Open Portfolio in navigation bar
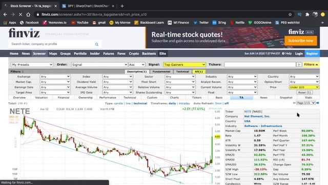 [x=80, y=53]
